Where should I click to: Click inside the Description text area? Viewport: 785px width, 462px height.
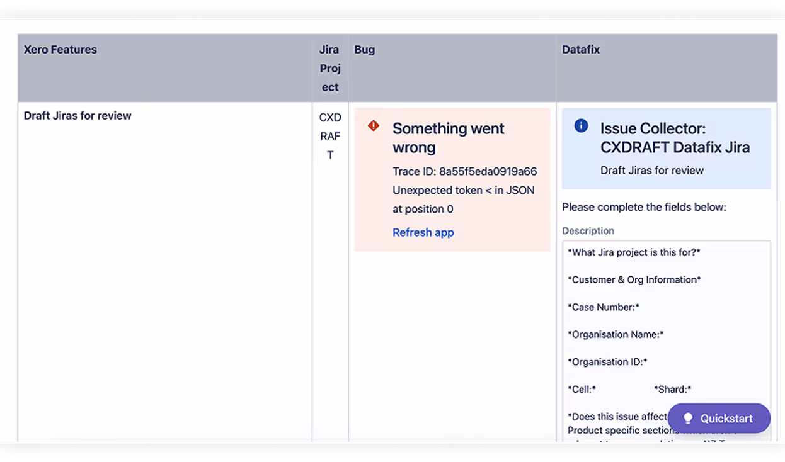(x=666, y=341)
